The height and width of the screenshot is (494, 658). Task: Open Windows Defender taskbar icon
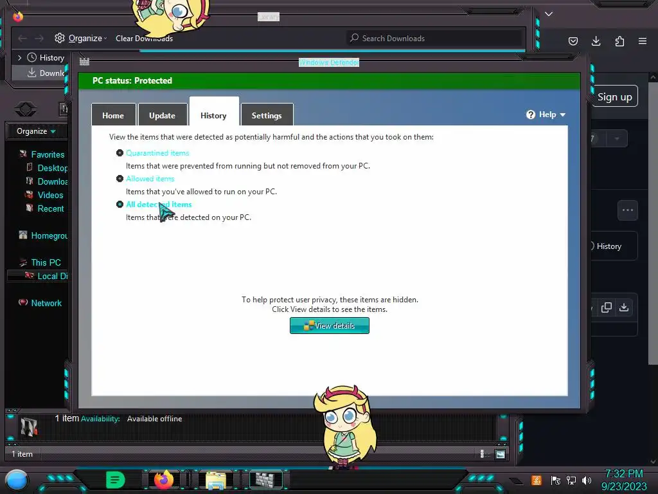click(265, 480)
